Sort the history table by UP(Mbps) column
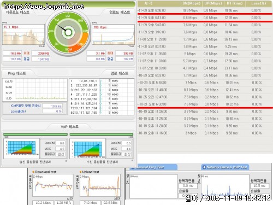The width and height of the screenshot is (273, 205). 213,3
